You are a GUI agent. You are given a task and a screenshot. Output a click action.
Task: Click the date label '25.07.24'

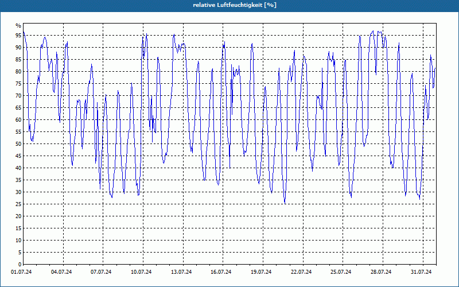point(341,272)
